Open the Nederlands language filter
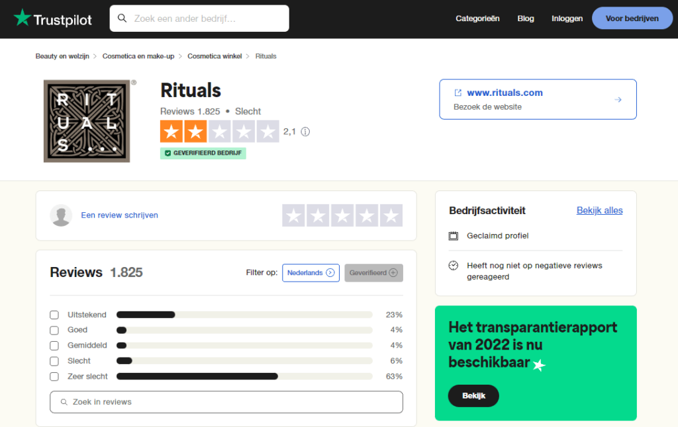Screen dimensions: 678x427 pos(311,273)
